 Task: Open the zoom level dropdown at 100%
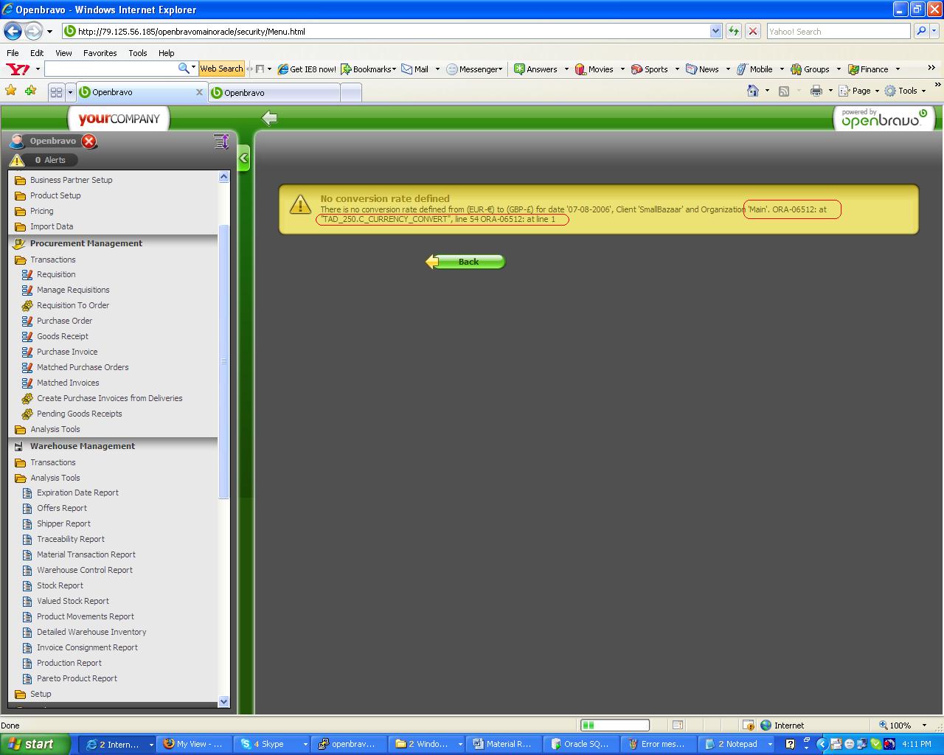click(x=924, y=726)
